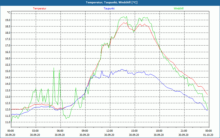Select the 06:00 time axis label

point(60,131)
